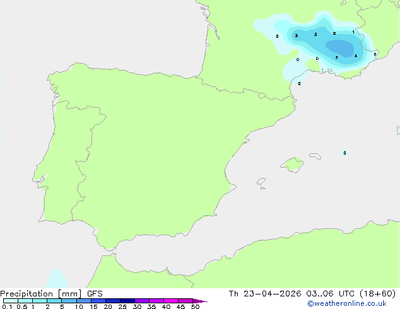Pick the 2 mm legend color swatch

[54, 301]
